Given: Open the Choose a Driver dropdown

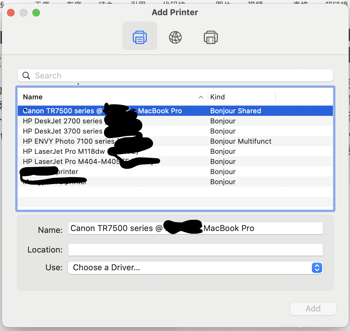Looking at the screenshot, I should pyautogui.click(x=196, y=267).
